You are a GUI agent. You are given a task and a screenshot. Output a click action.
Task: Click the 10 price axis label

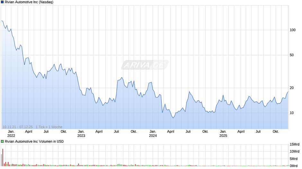(x=292, y=113)
